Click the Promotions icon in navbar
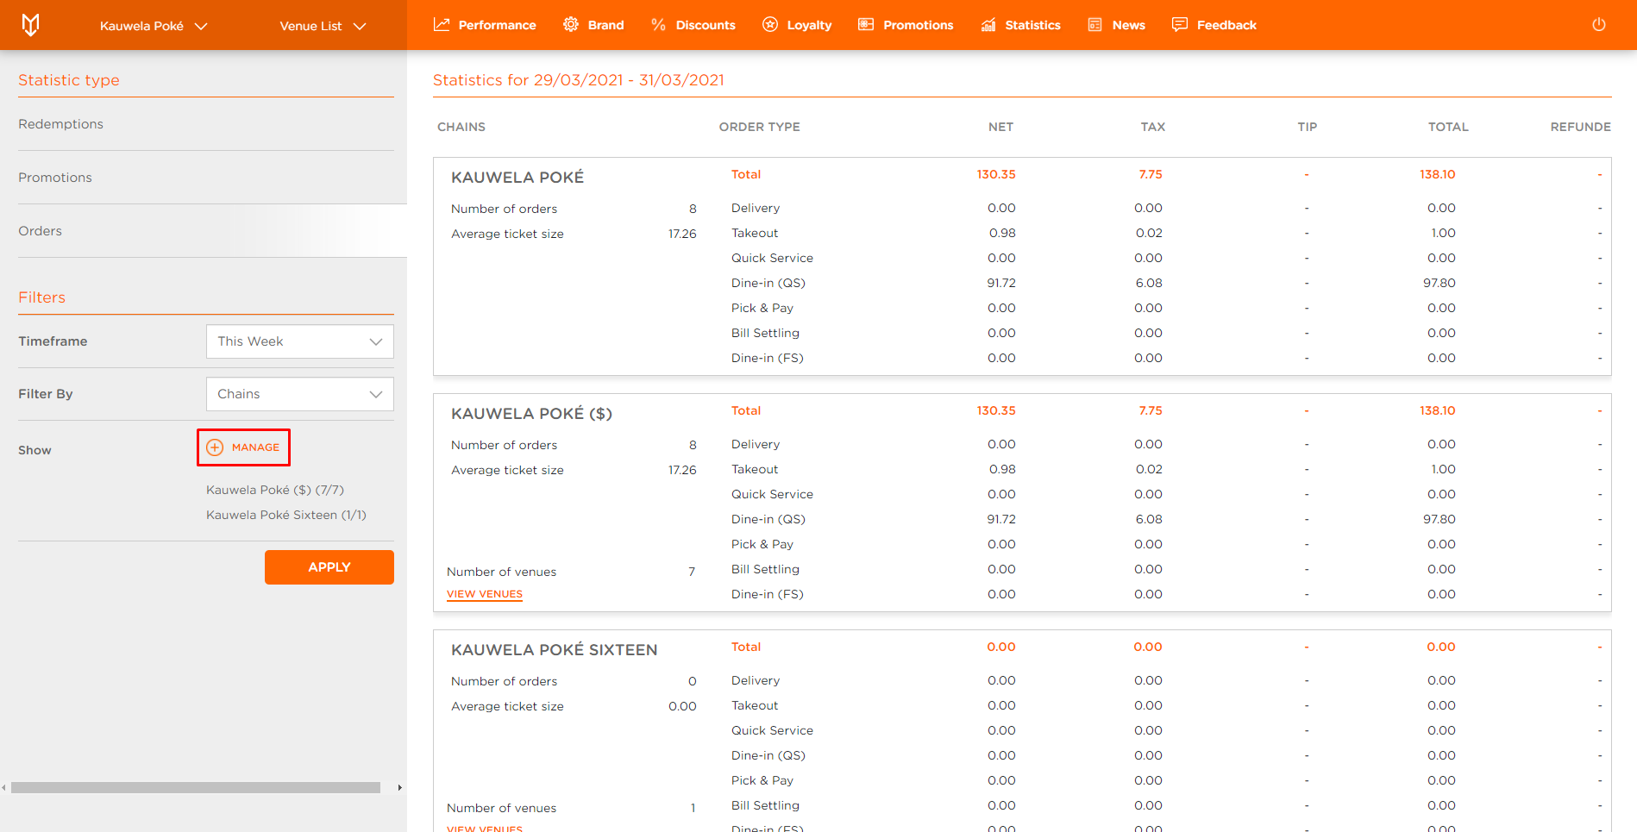Viewport: 1637px width, 832px height. point(866,25)
